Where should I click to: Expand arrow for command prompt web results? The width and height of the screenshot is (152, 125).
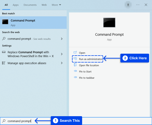[62, 39]
